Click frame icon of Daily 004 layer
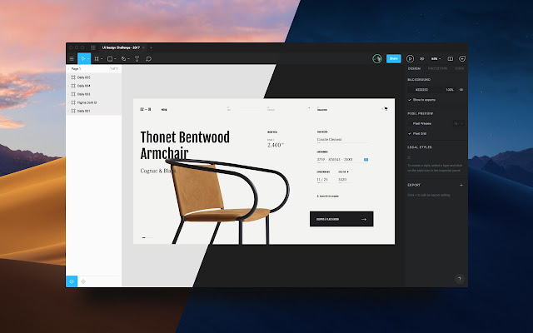Screen dimensions: 533x333 click(73, 86)
